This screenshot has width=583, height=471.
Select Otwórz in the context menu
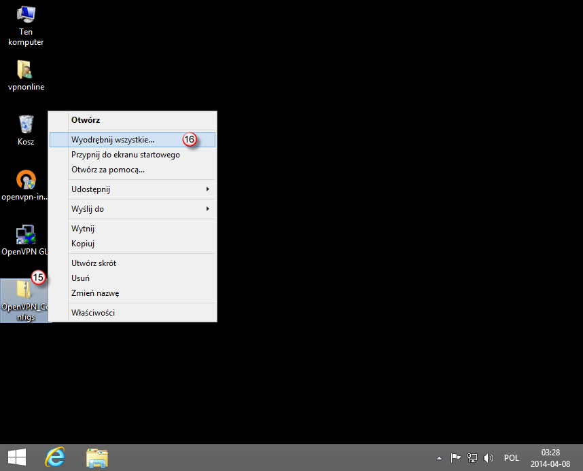[86, 120]
